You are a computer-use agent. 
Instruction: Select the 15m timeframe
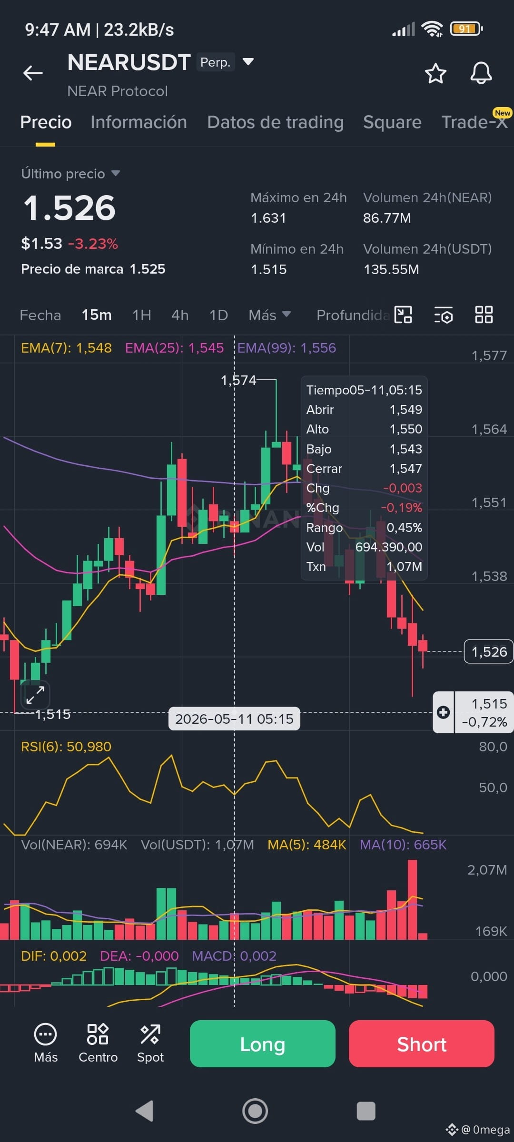tap(97, 315)
